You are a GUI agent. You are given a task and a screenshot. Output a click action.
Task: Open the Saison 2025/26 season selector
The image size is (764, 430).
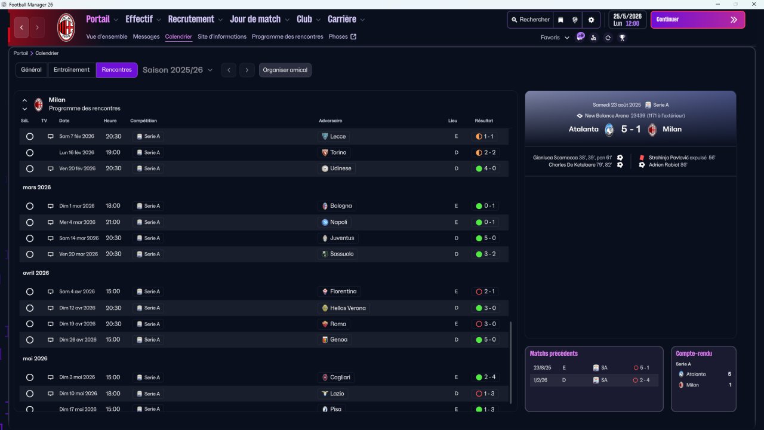(x=177, y=70)
